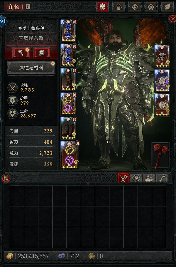Click the first empty inventory cell
This screenshot has height=267, width=176.
pos(17,196)
